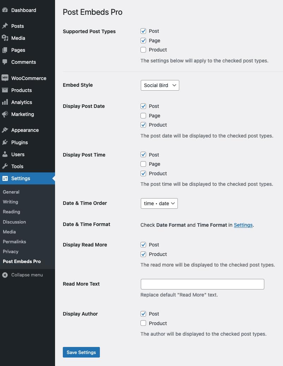This screenshot has width=283, height=366.
Task: Click the Comments speech bubble icon
Action: (5, 62)
